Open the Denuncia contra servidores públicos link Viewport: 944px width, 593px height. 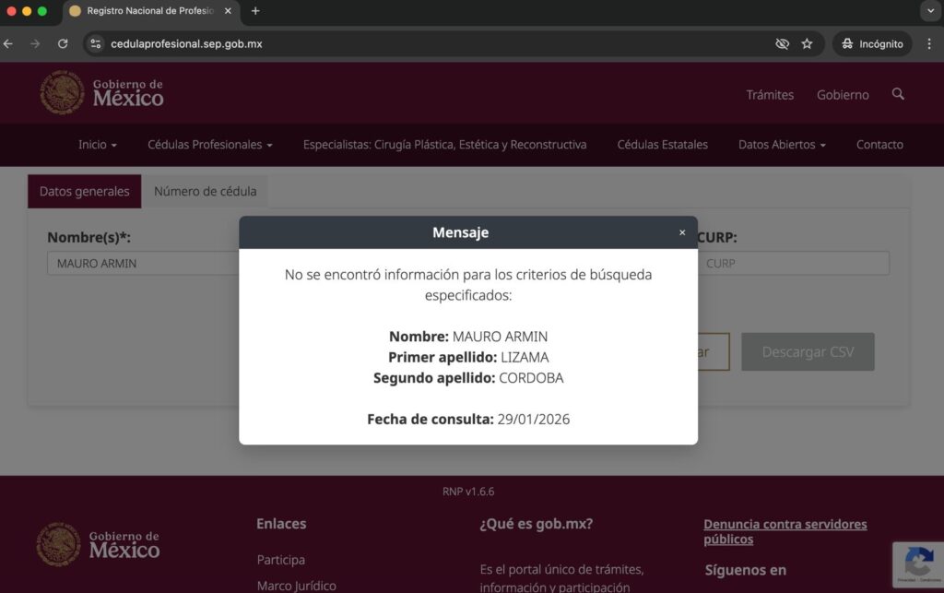[785, 531]
